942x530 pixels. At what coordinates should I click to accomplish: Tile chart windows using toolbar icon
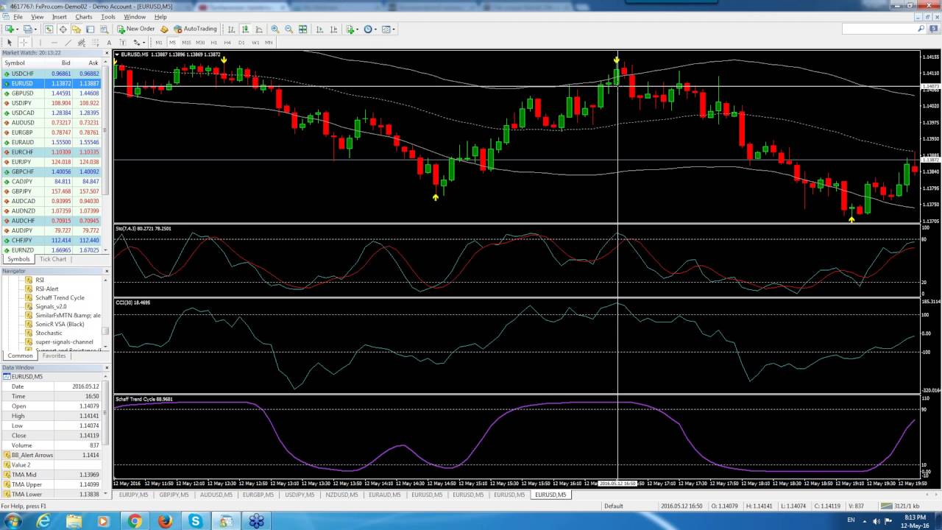(302, 29)
